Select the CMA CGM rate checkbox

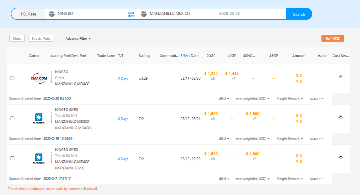[x=12, y=78]
